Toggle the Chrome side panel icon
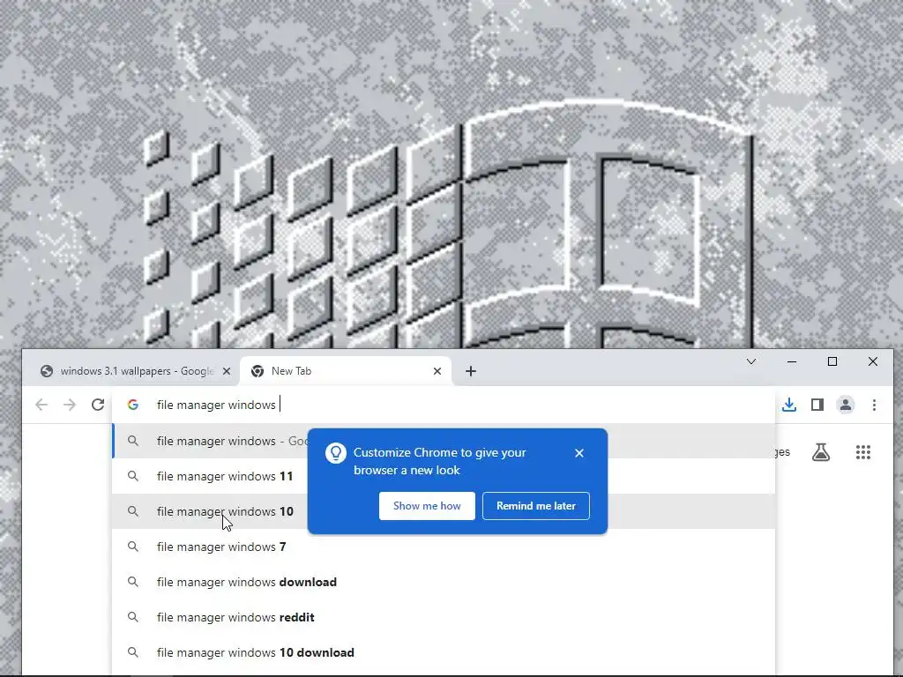 [817, 405]
